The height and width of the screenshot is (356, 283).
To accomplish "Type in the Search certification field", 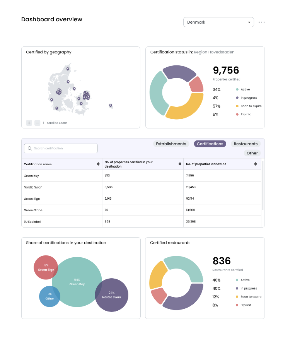I will pyautogui.click(x=64, y=149).
